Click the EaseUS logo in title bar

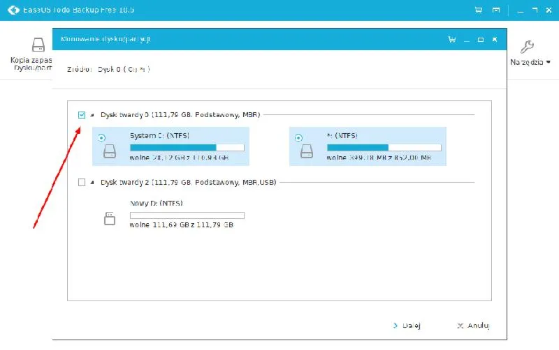pos(13,10)
